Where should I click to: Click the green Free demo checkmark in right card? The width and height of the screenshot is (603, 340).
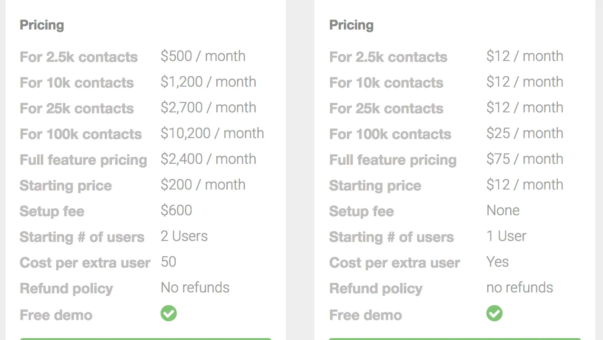click(494, 313)
